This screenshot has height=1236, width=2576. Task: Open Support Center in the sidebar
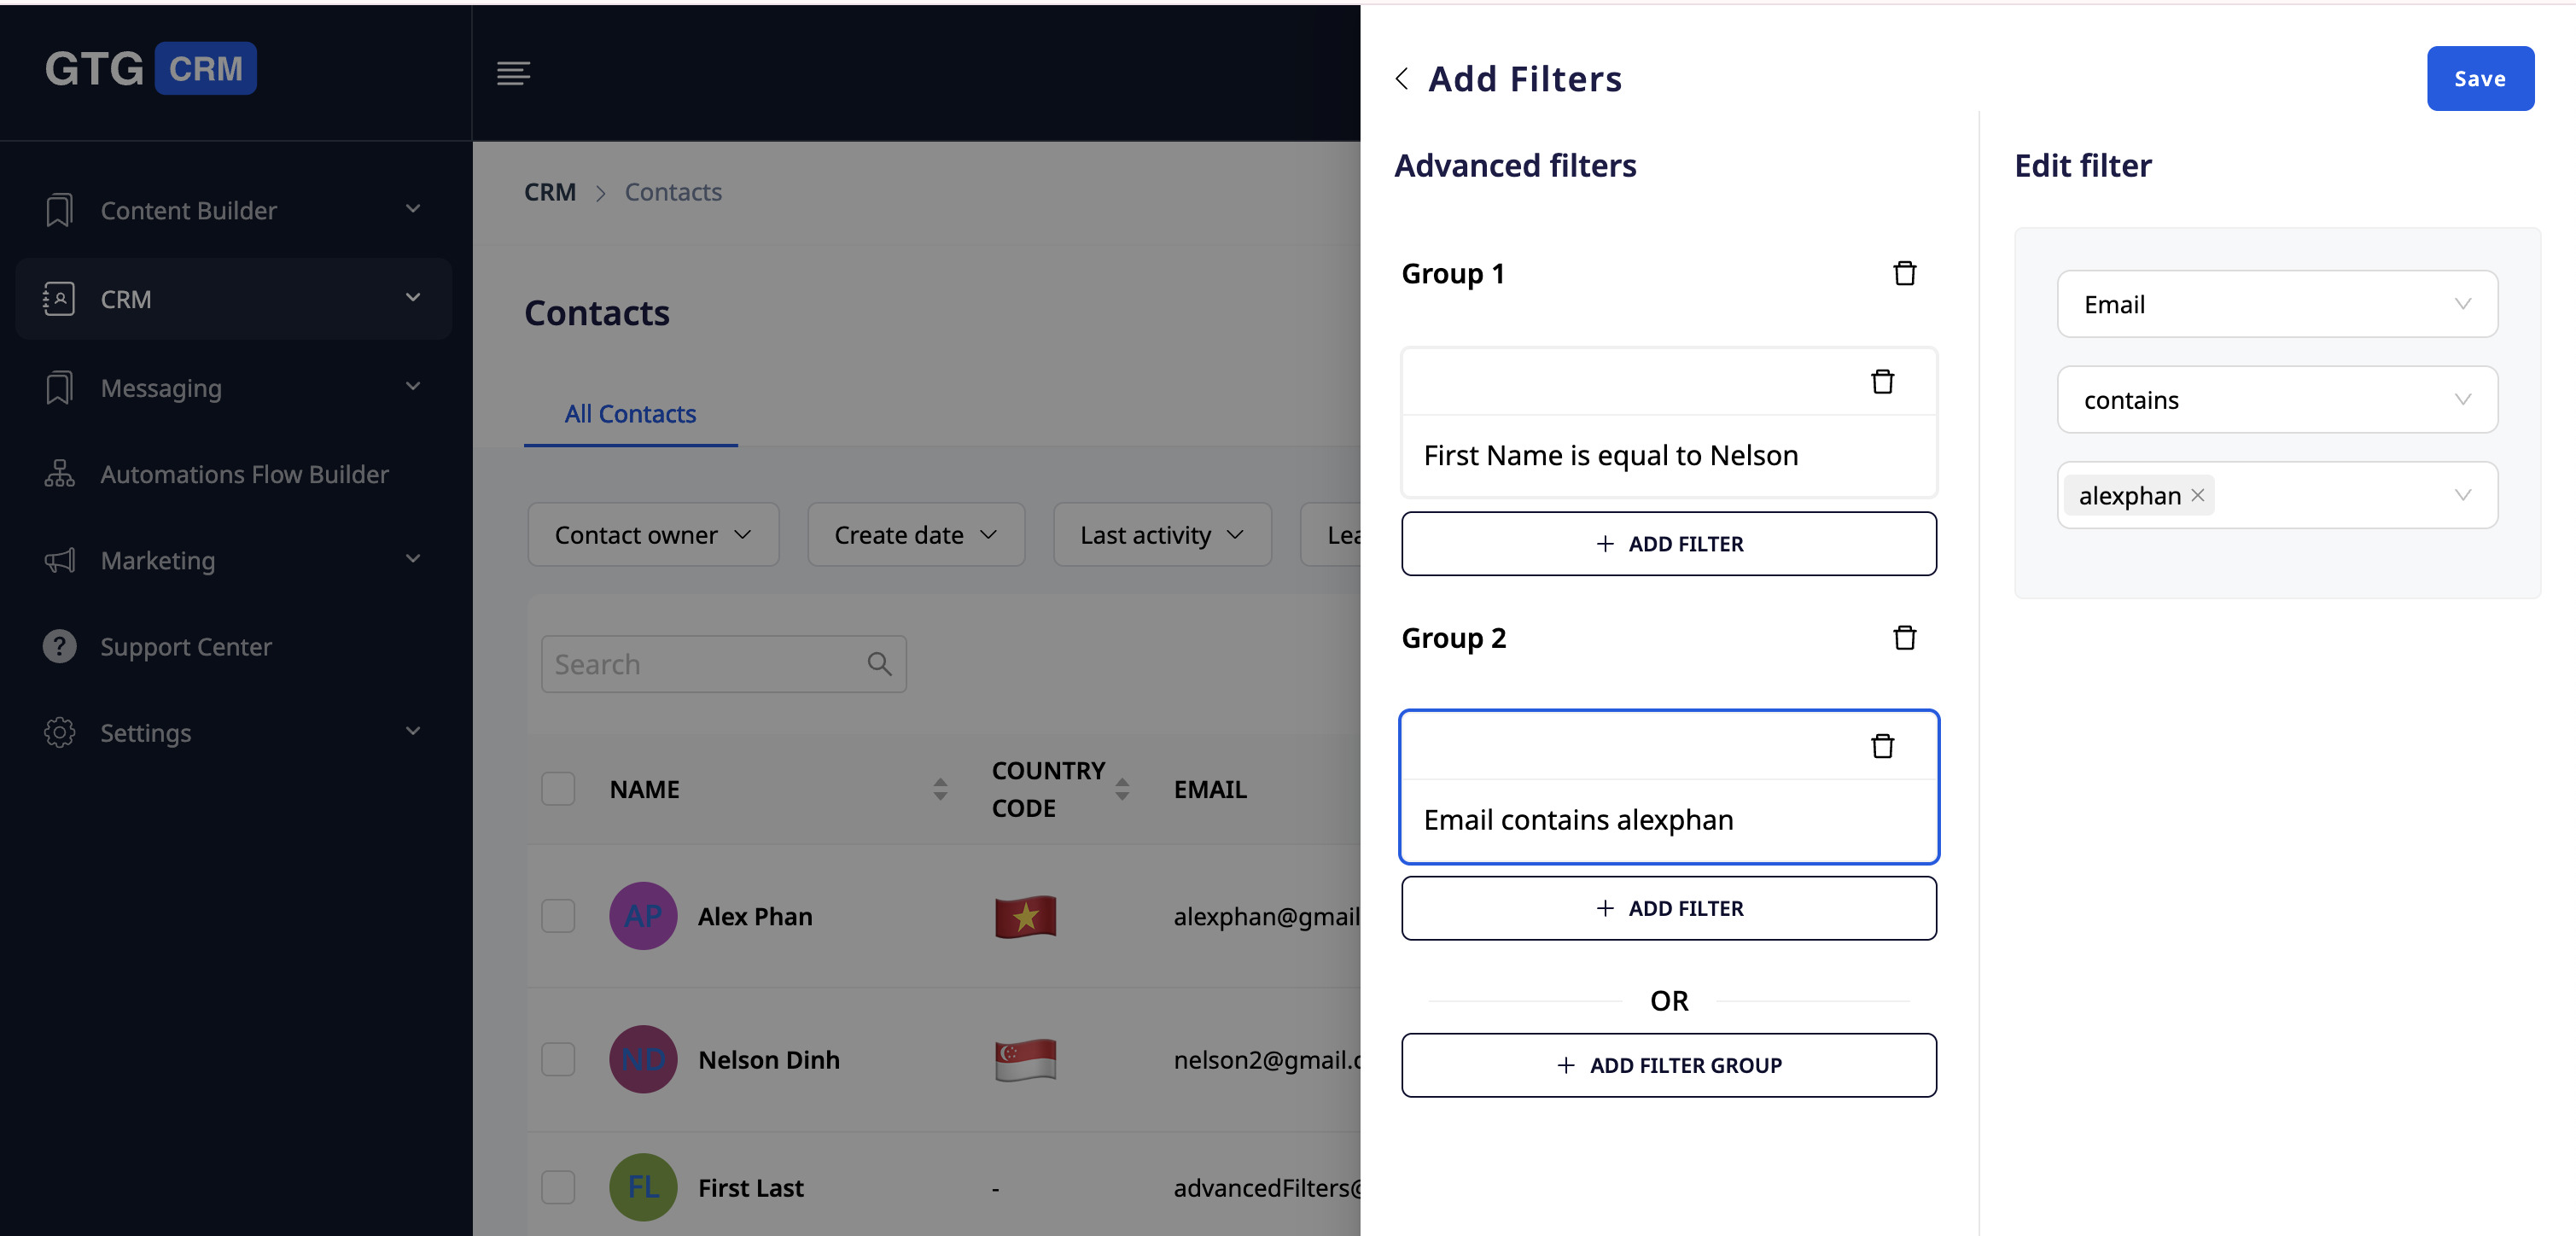point(234,646)
